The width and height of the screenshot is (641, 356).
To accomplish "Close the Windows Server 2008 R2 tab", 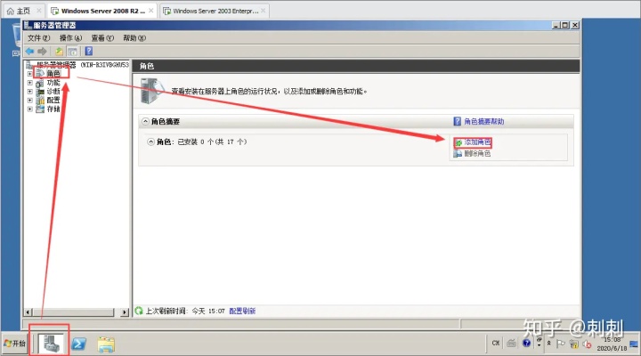I will pos(151,11).
